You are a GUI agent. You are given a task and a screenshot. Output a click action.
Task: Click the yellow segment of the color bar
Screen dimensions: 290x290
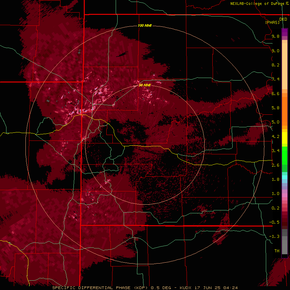(285, 138)
